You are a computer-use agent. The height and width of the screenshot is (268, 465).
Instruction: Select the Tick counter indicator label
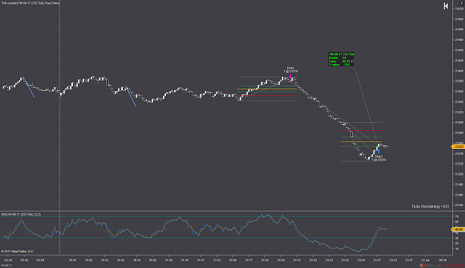pos(31,3)
